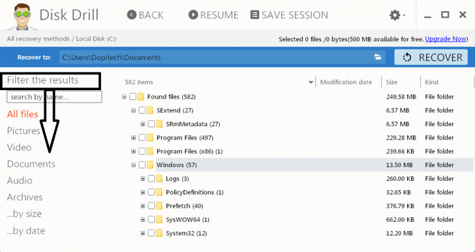The width and height of the screenshot is (475, 252).
Task: Click the $RmMetadata folder icon
Action: (160, 124)
